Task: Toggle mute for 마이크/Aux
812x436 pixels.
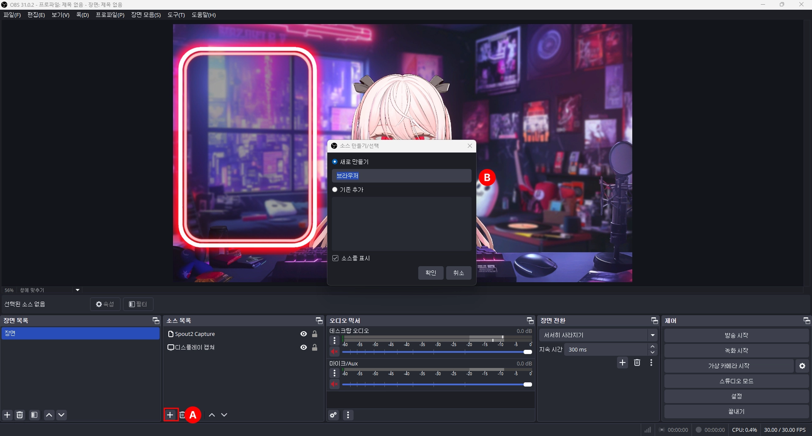Action: pos(335,384)
